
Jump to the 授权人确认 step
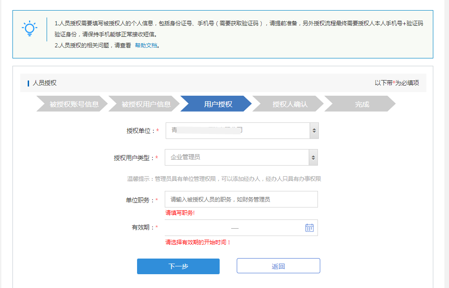point(290,104)
